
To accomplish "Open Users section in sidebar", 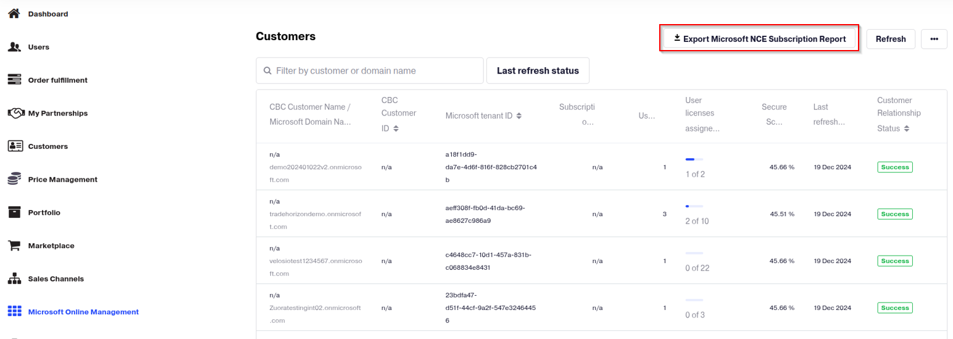I will (39, 47).
